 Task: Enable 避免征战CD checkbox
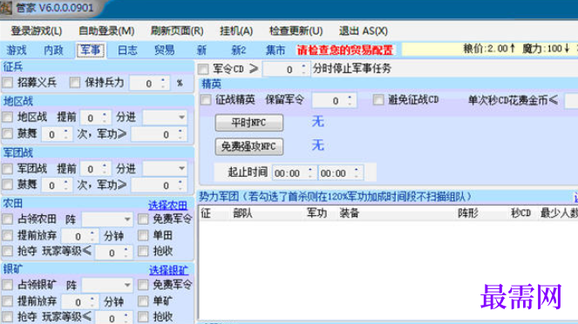(x=378, y=100)
